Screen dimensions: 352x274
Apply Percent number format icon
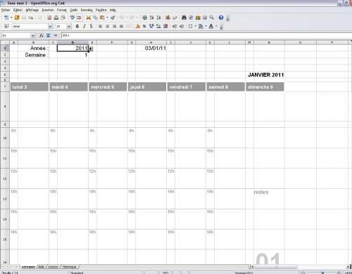click(144, 26)
